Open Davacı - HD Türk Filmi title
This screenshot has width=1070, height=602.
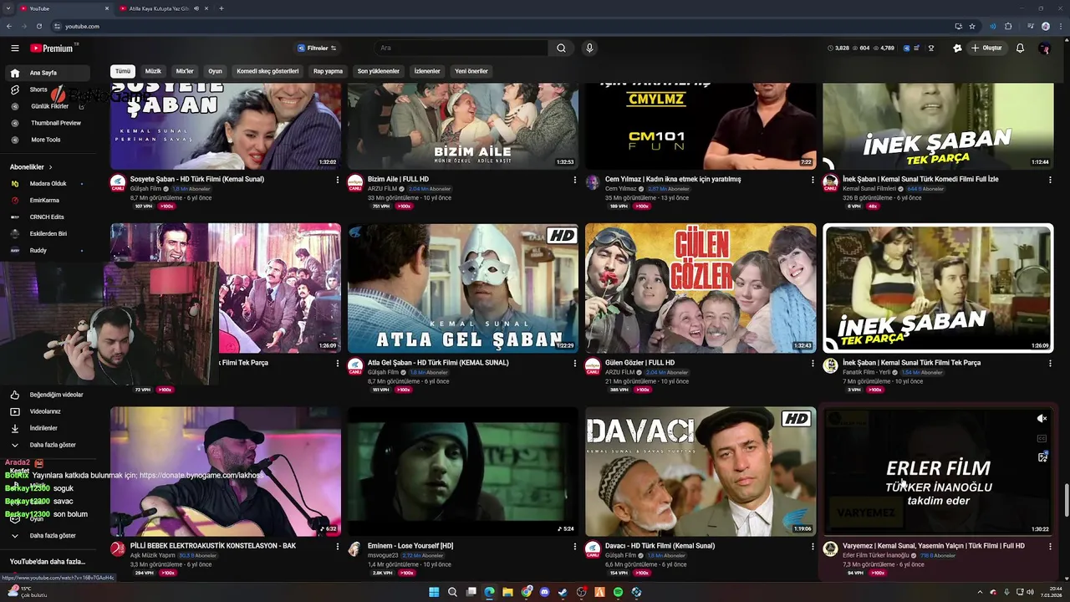tap(660, 546)
